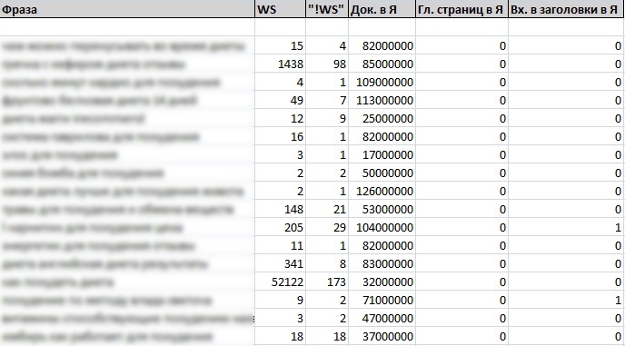Viewport: 625px width, 346px height.
Task: Click the WS cell showing 148
Action: tap(280, 209)
